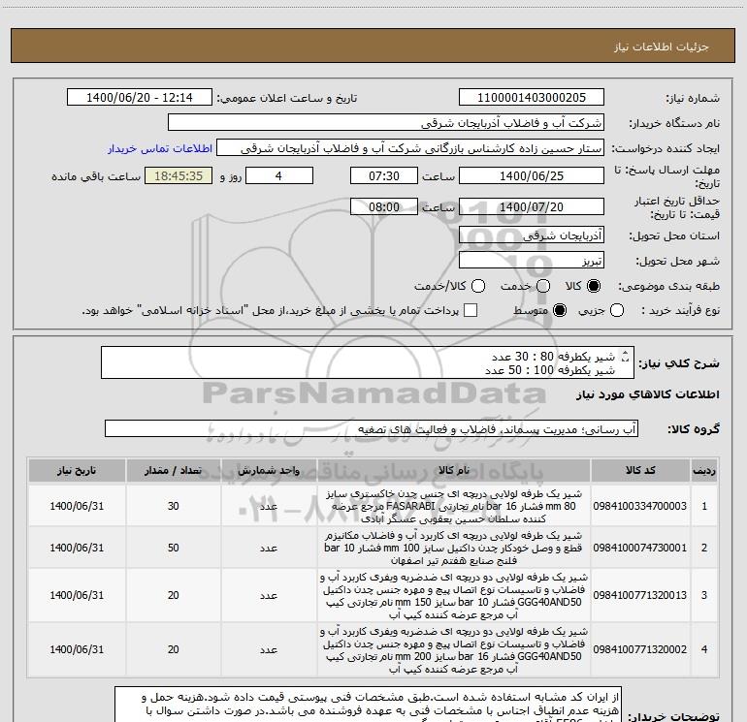Click the جزئیات اطلاعات نیاز page header
The width and height of the screenshot is (747, 722).
click(661, 47)
